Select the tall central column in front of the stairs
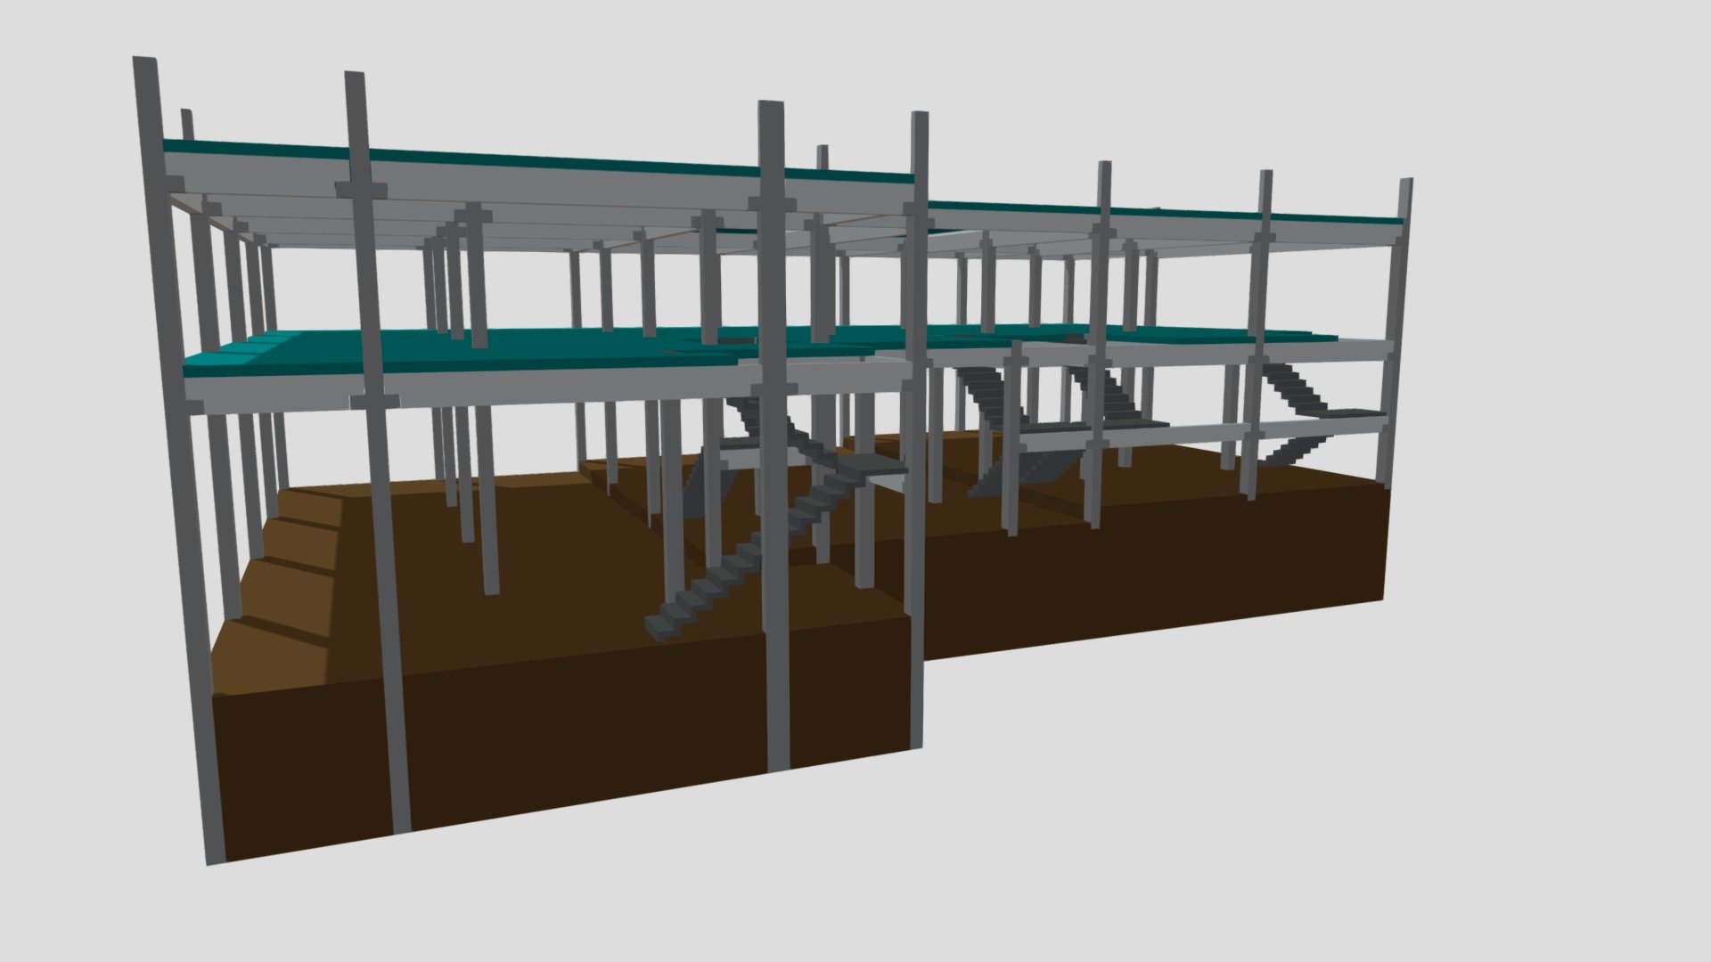1711x962 pixels. [775, 436]
